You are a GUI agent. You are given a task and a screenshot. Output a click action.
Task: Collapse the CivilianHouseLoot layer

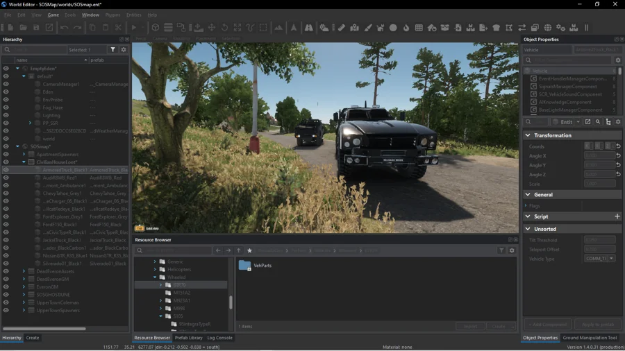[24, 162]
